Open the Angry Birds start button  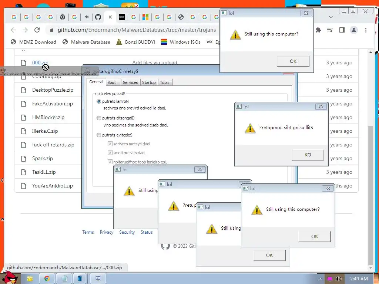[x=10, y=278]
